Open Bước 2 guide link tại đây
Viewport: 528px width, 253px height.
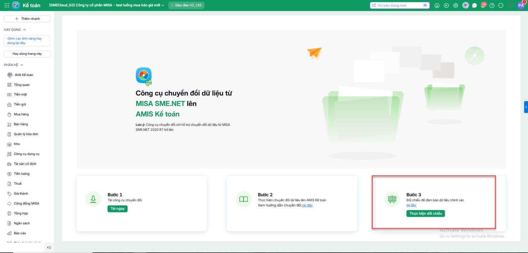point(307,205)
